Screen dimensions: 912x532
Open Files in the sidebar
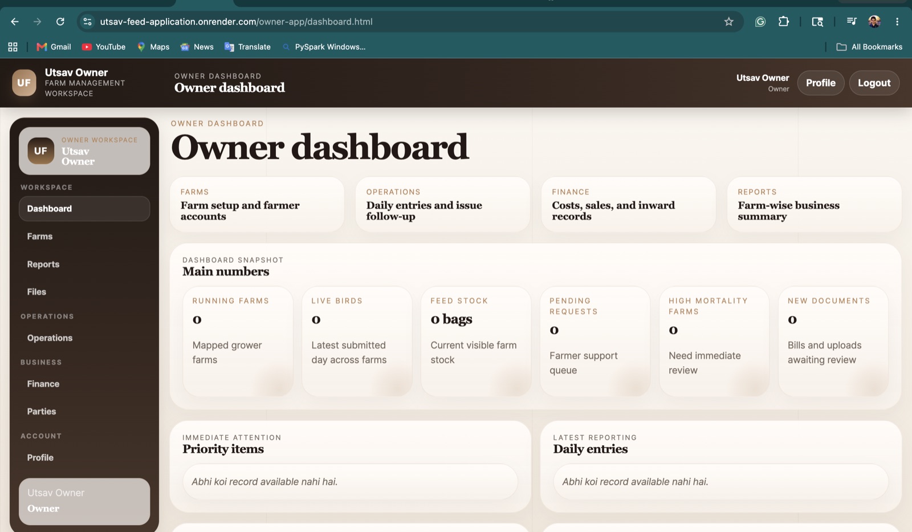tap(84, 291)
